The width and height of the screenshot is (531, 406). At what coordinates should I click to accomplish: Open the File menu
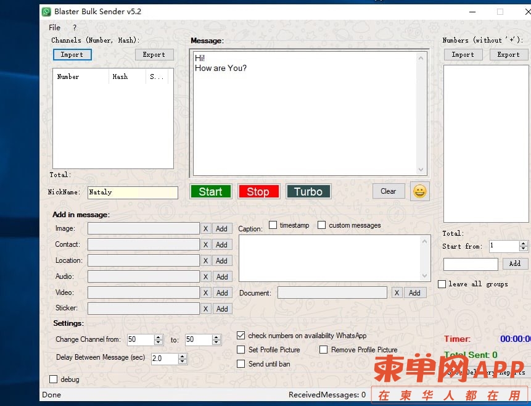[x=54, y=27]
